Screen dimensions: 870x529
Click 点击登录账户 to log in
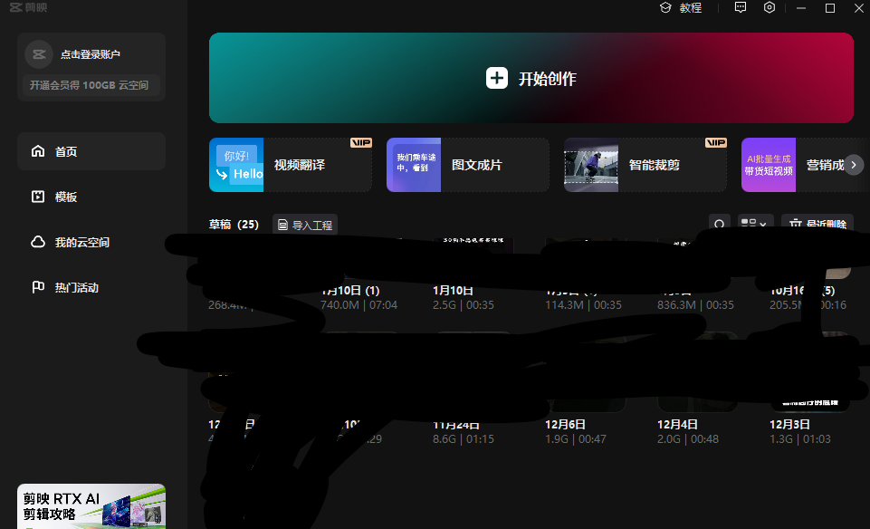91,54
